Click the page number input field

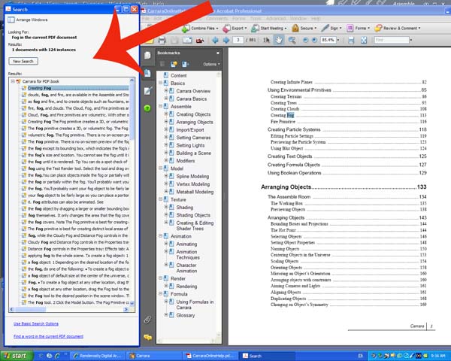click(x=238, y=40)
